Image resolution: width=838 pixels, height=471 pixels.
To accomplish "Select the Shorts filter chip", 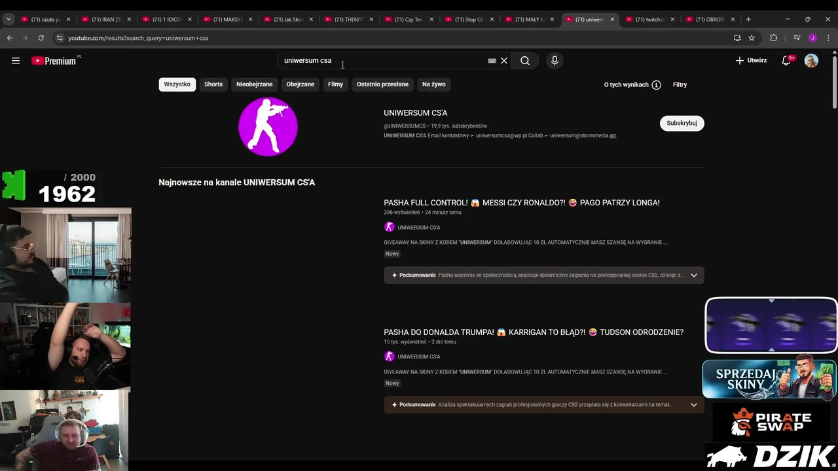I will (x=213, y=84).
